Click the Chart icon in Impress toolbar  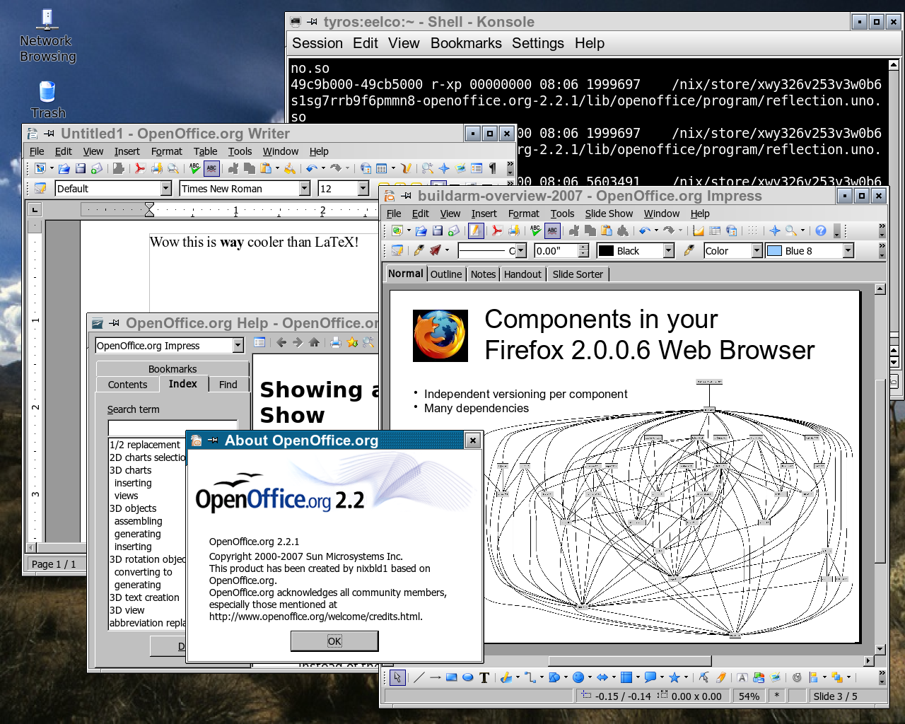point(699,230)
